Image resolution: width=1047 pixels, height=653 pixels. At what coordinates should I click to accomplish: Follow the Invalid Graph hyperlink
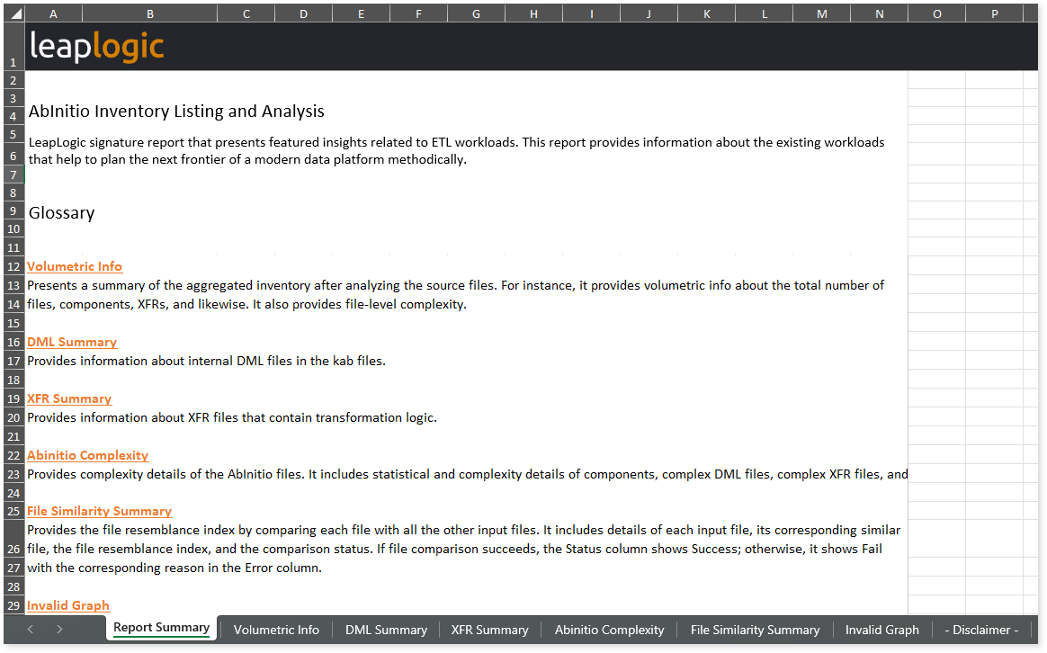68,605
